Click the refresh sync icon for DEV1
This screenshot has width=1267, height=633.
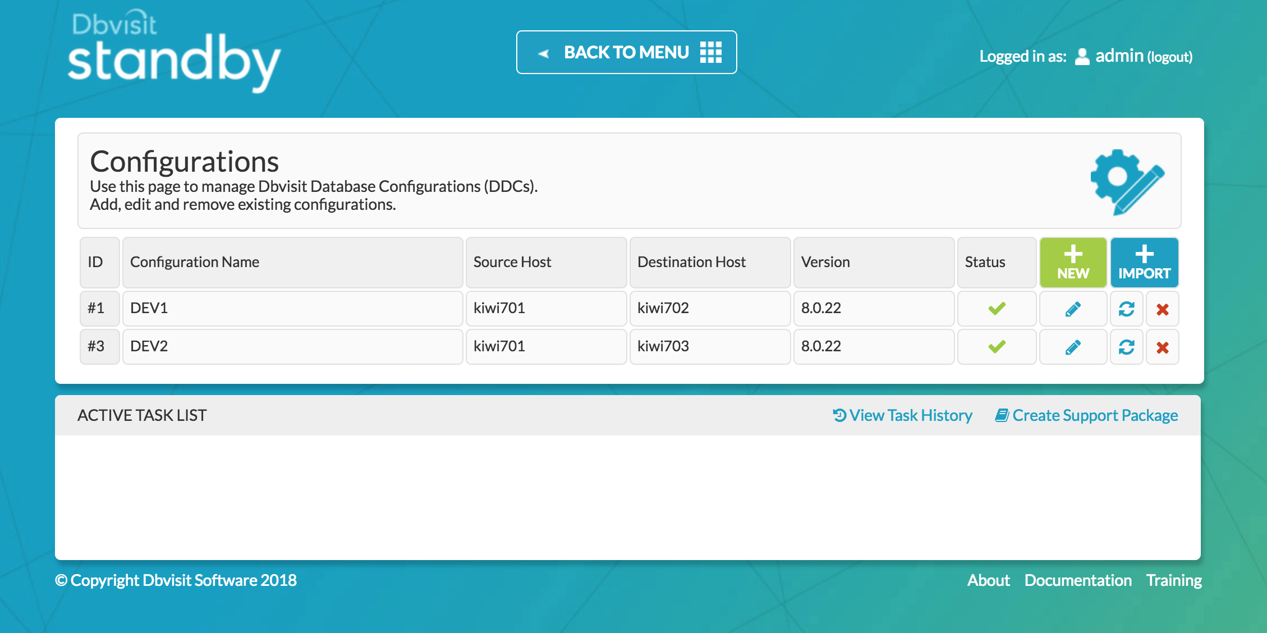point(1127,309)
